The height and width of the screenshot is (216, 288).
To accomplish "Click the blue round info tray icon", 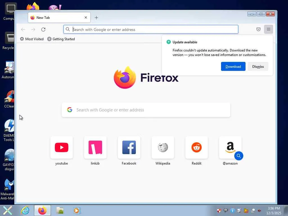I will (x=232, y=210).
